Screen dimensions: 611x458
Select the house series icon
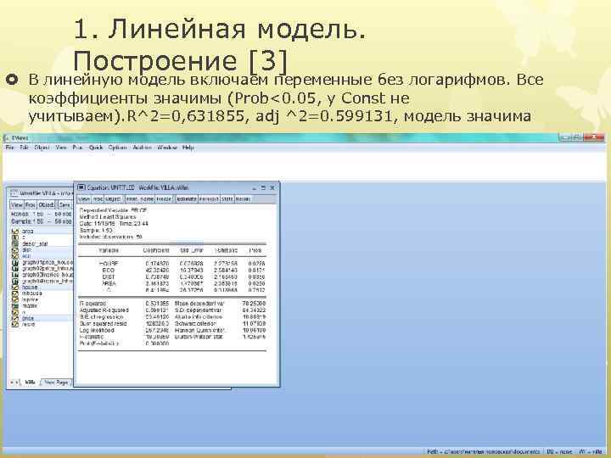point(15,288)
